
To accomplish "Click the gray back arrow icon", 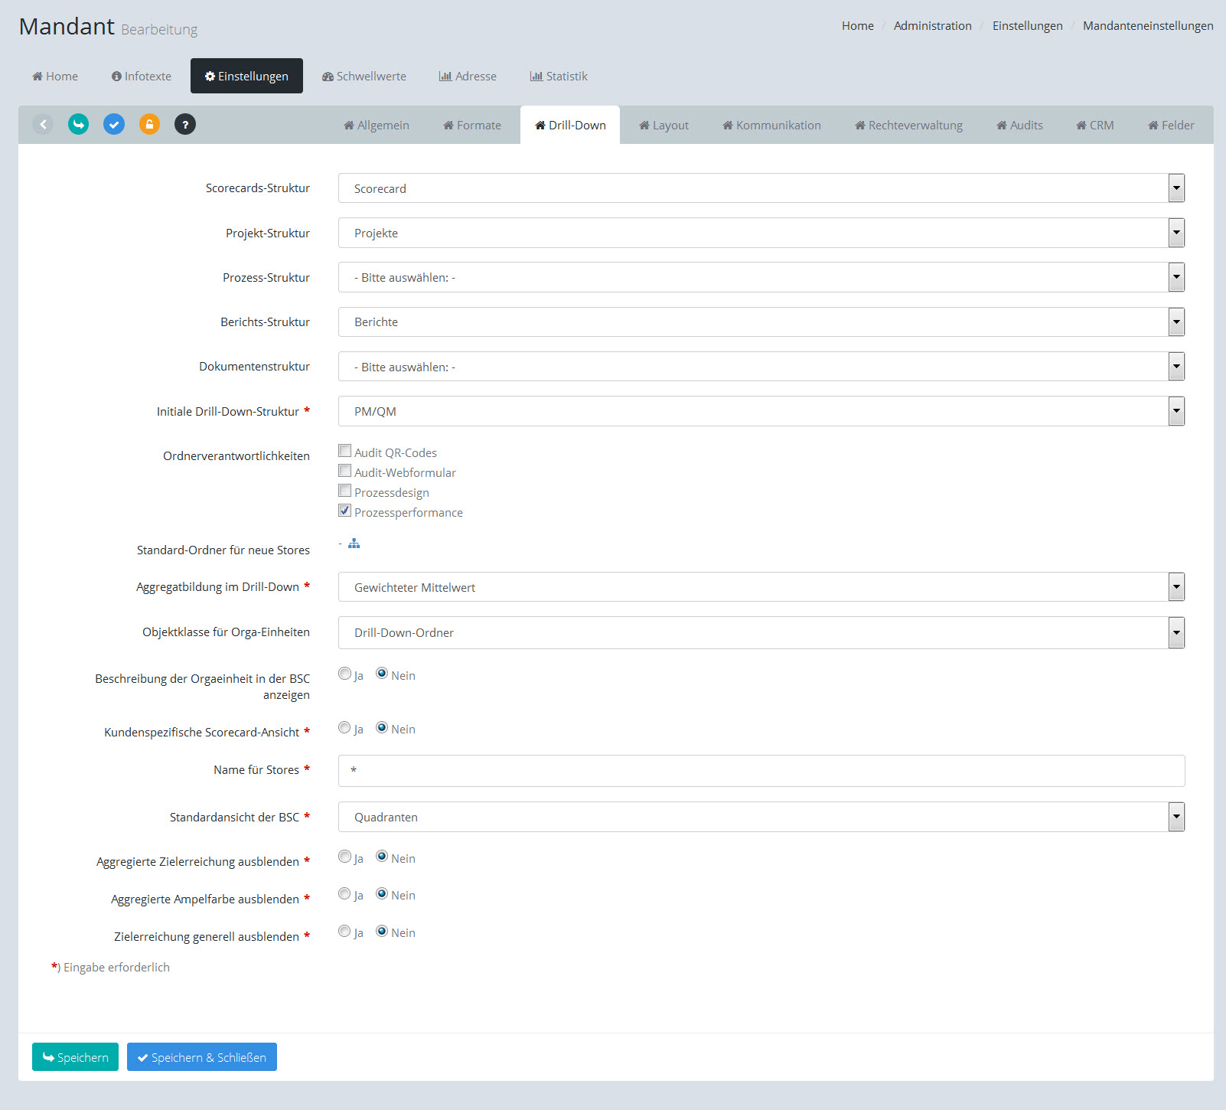I will pos(43,124).
